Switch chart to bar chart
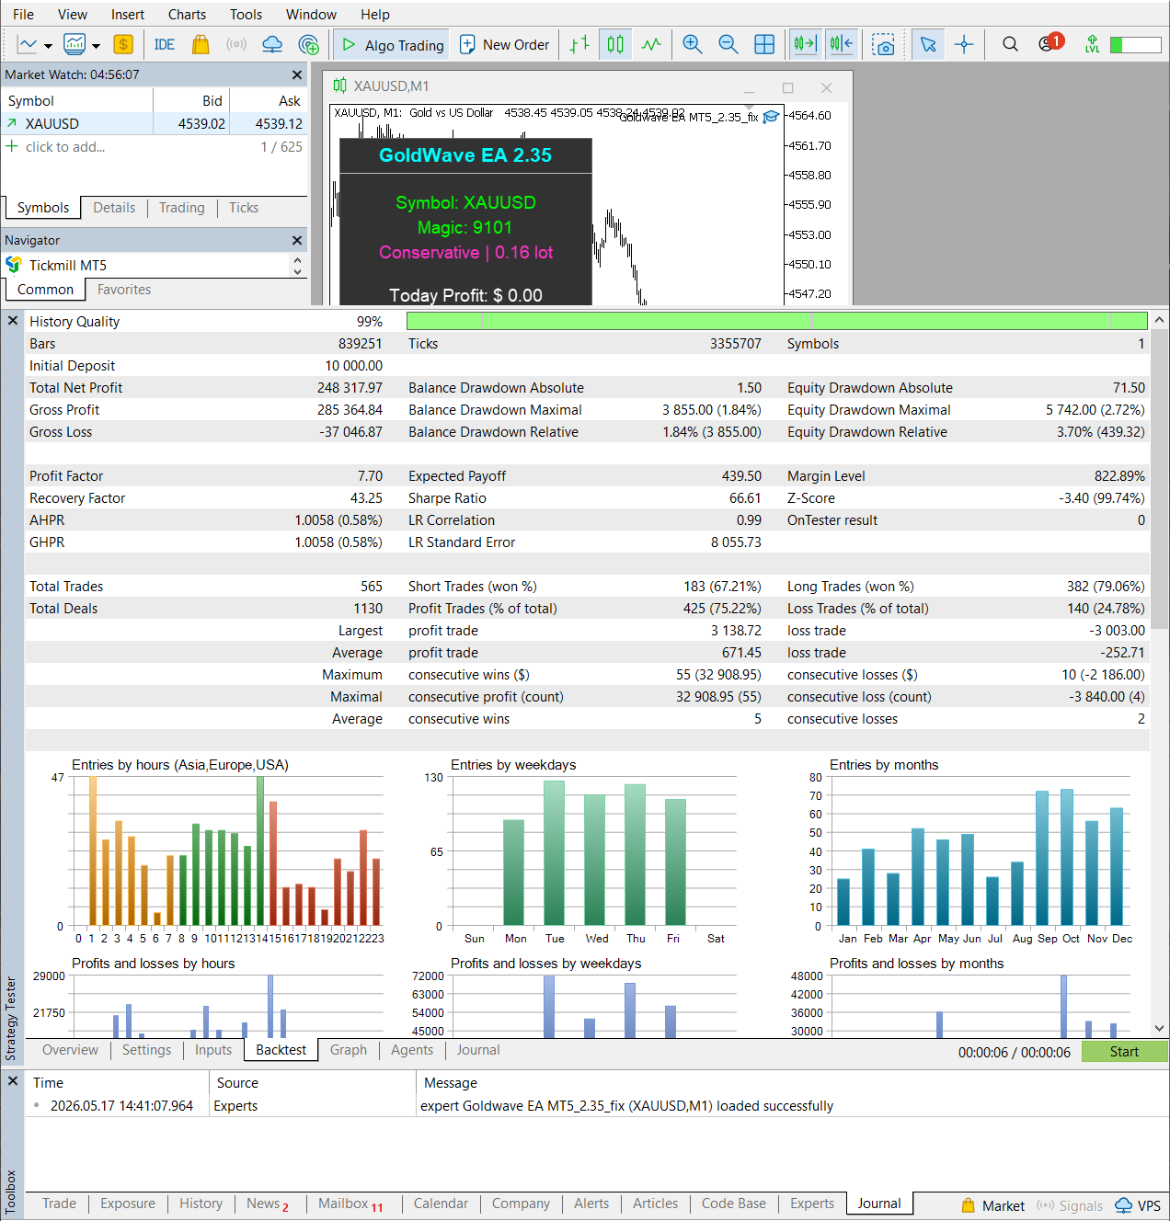Viewport: 1170px width, 1221px height. tap(579, 44)
